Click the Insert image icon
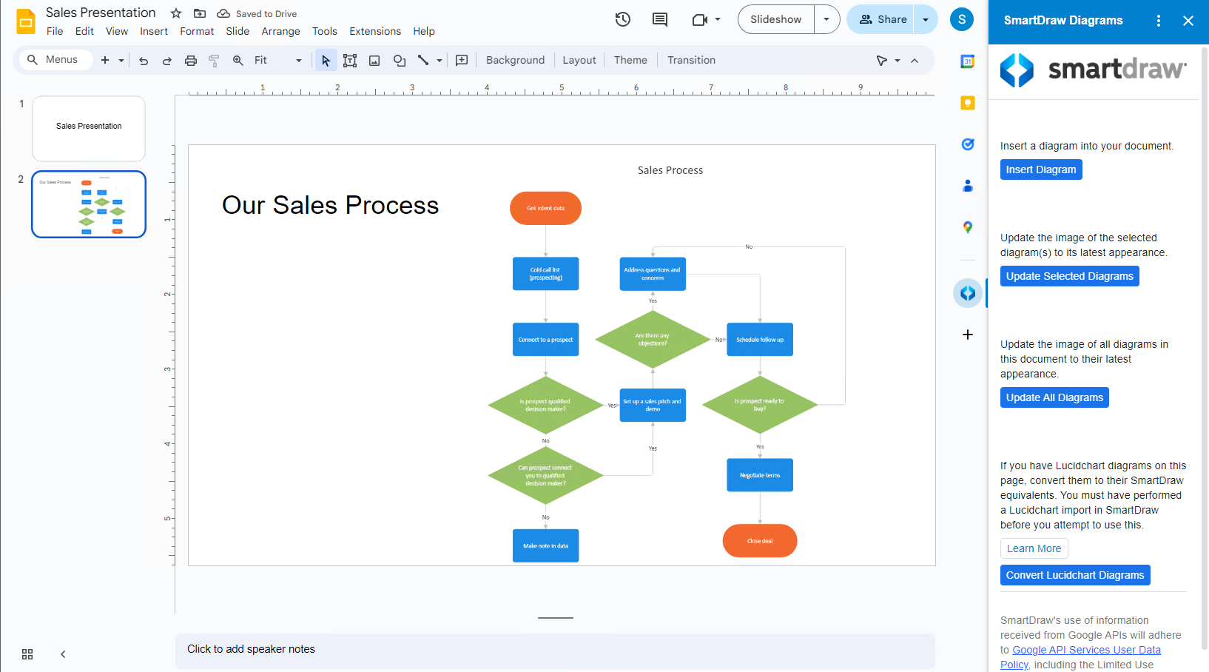Screen dimensions: 1209x672 tap(374, 60)
